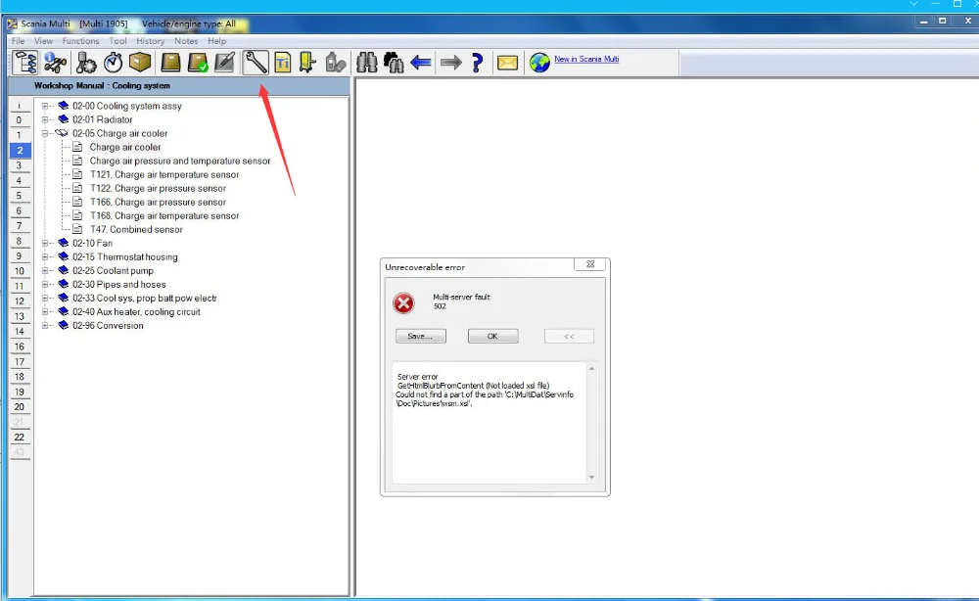The height and width of the screenshot is (601, 979).
Task: Open 'T166. Charge air pressure sensor'
Action: pyautogui.click(x=158, y=203)
